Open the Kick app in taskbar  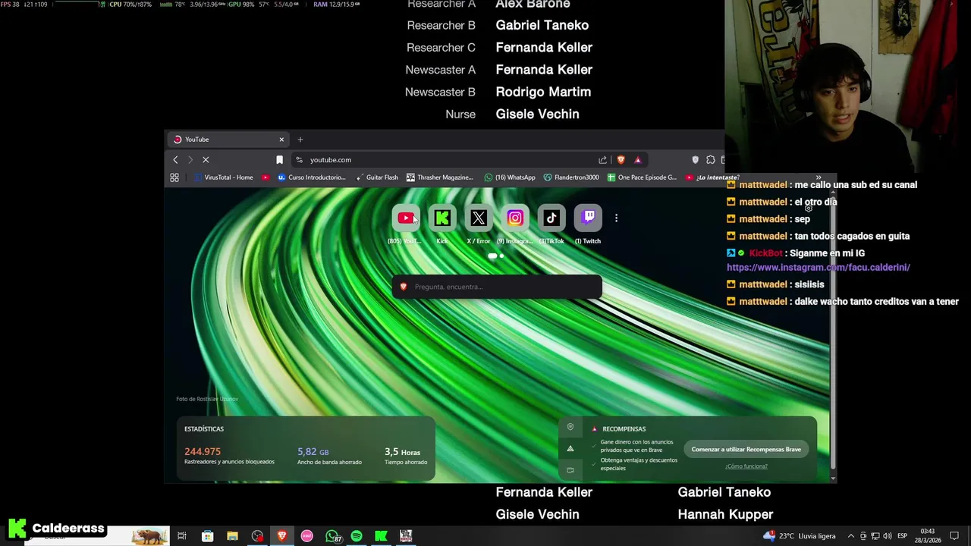(381, 536)
